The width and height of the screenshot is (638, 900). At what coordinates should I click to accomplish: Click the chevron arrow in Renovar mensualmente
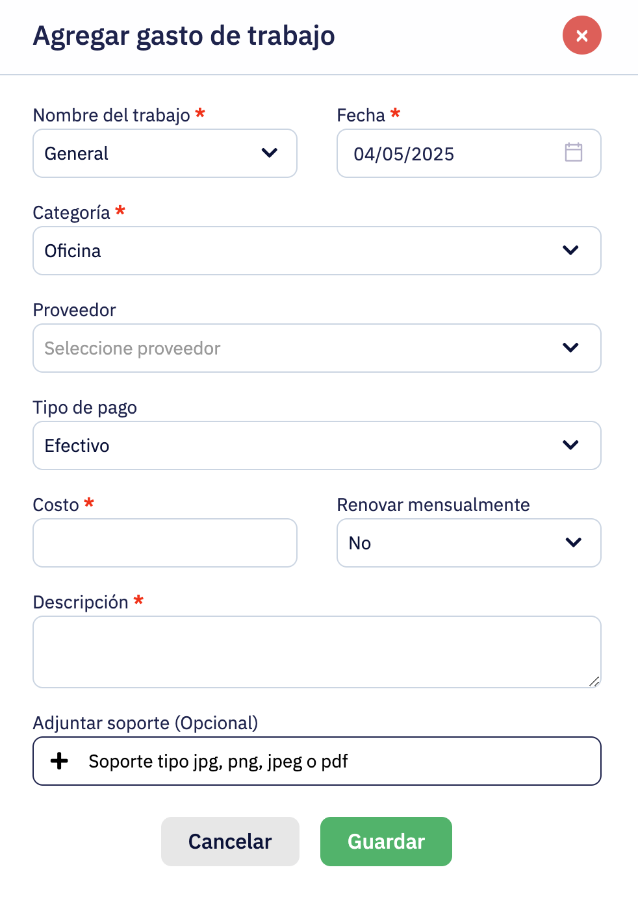(x=573, y=542)
